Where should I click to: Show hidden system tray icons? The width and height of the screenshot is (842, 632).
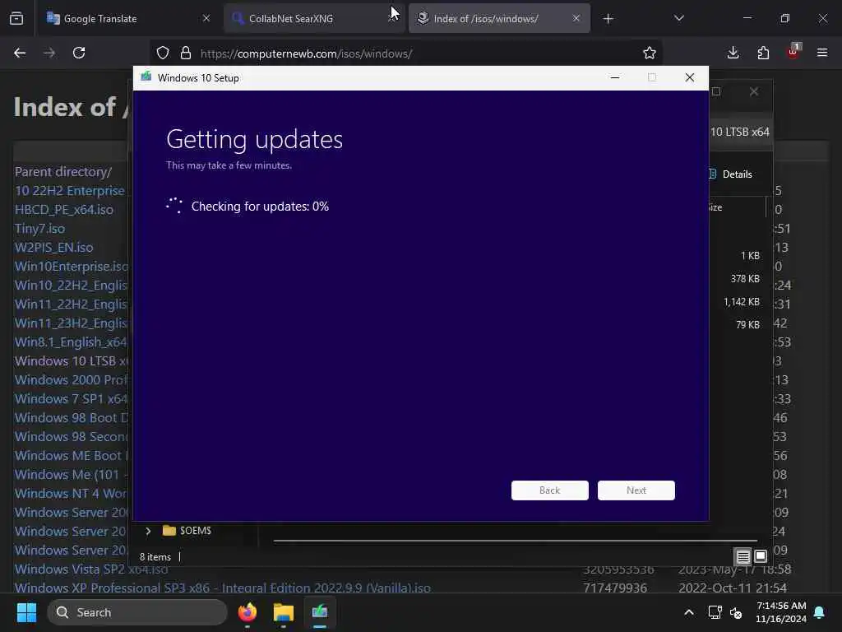point(689,612)
